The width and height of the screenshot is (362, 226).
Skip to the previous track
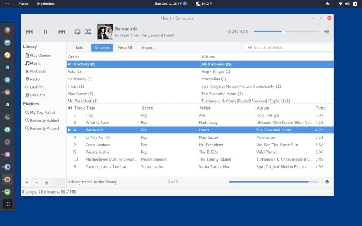pyautogui.click(x=29, y=32)
